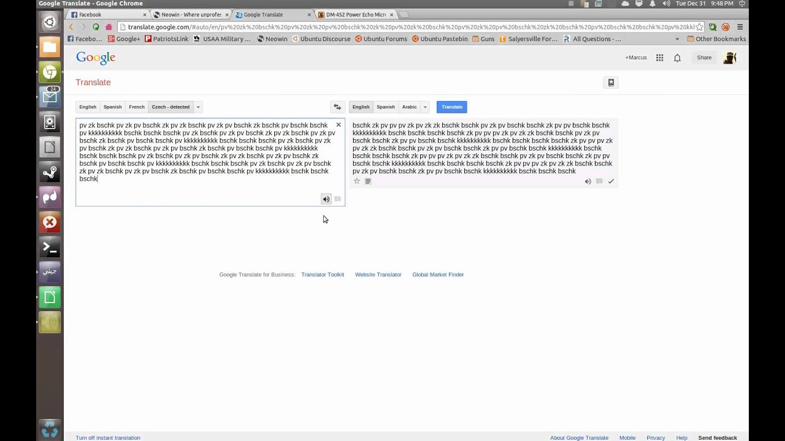Turn off instant translation
The height and width of the screenshot is (441, 785).
[x=108, y=437]
